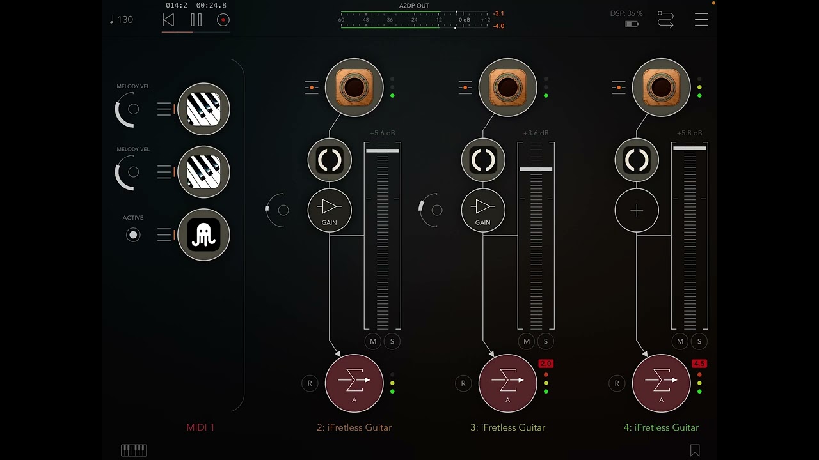
Task: Open node options beside the second piano
Action: pos(166,172)
